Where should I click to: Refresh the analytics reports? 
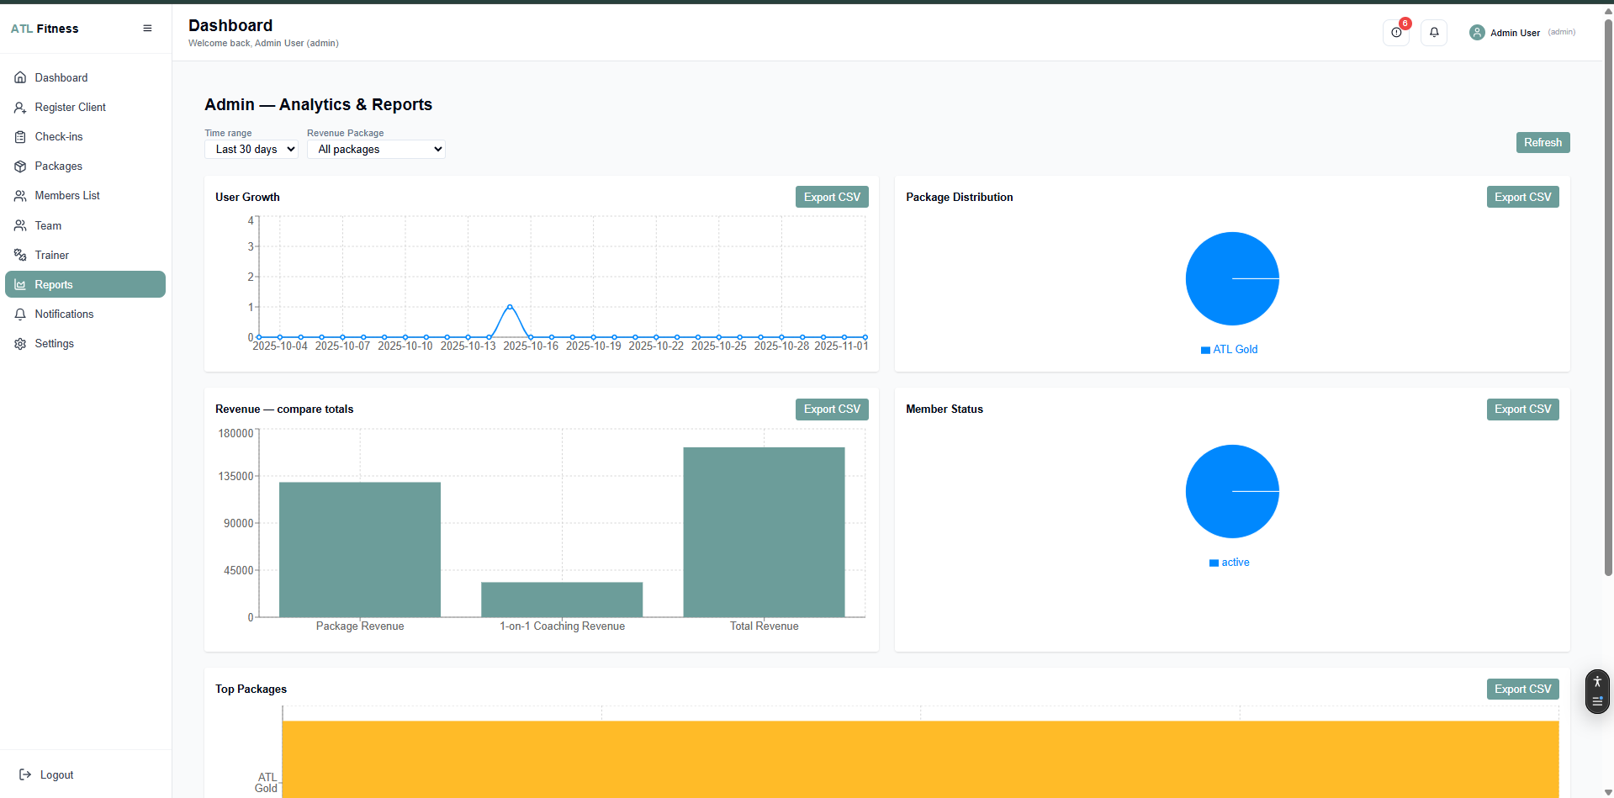coord(1543,143)
